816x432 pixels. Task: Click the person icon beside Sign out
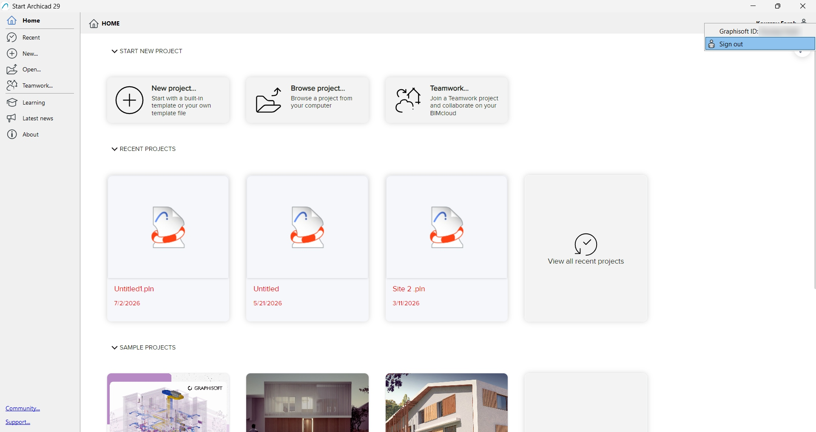[711, 44]
